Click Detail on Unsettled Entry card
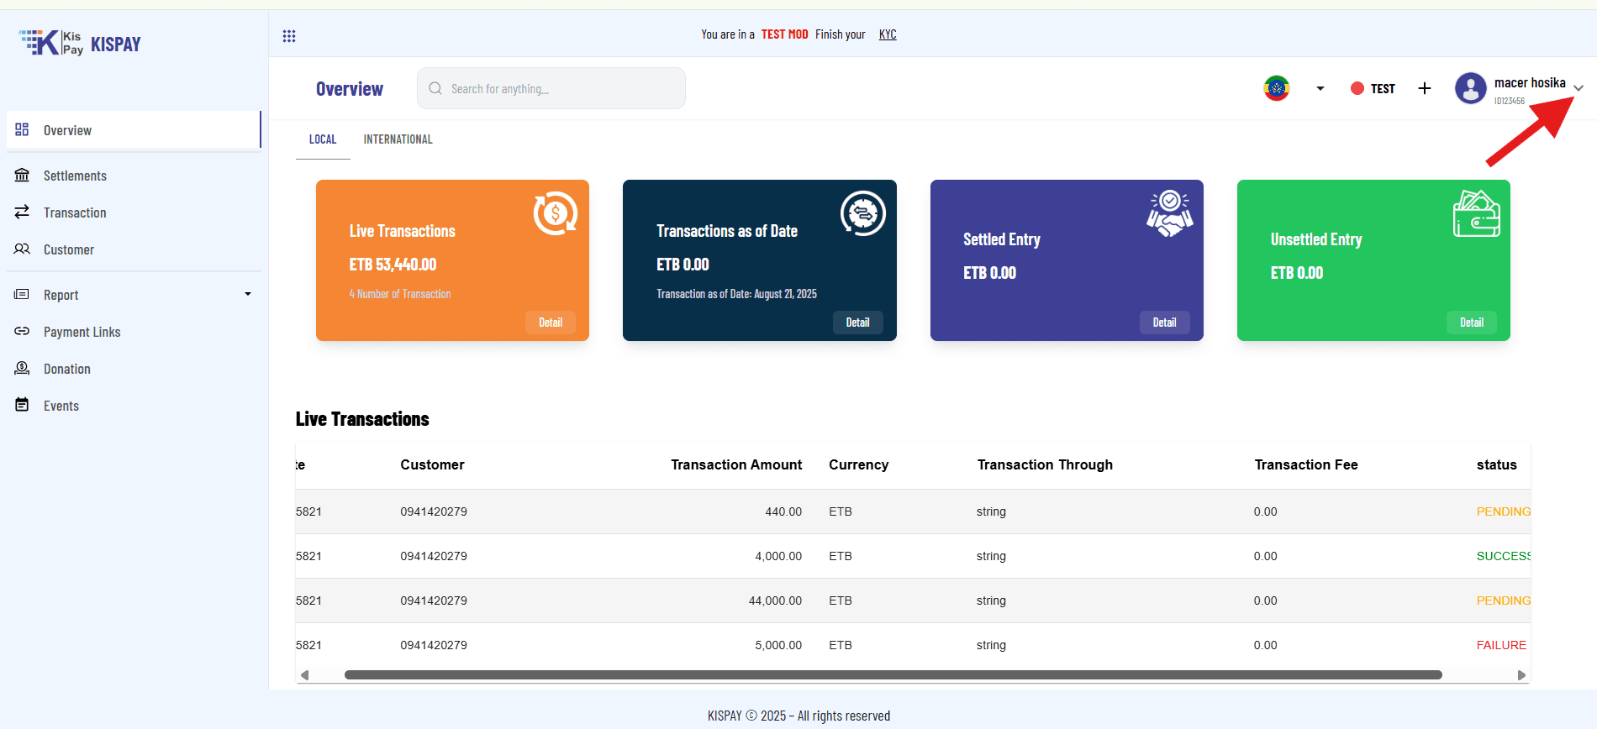This screenshot has height=729, width=1597. point(1472,323)
